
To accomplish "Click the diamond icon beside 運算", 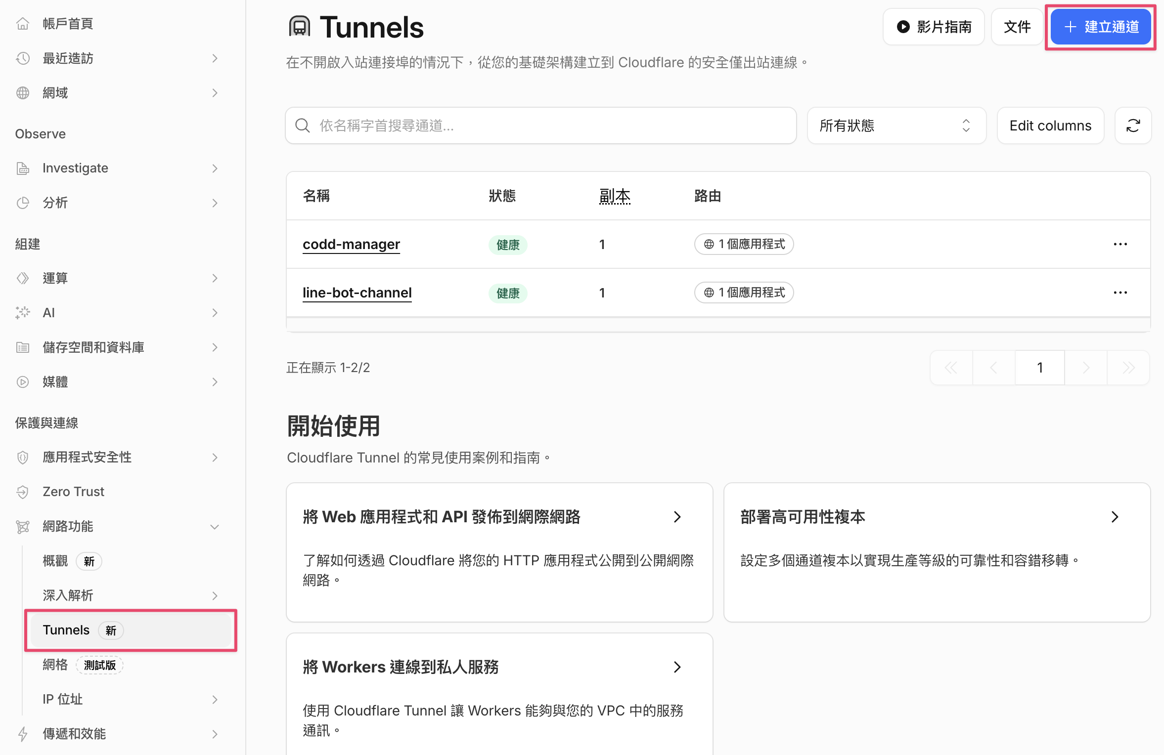I will pyautogui.click(x=23, y=278).
